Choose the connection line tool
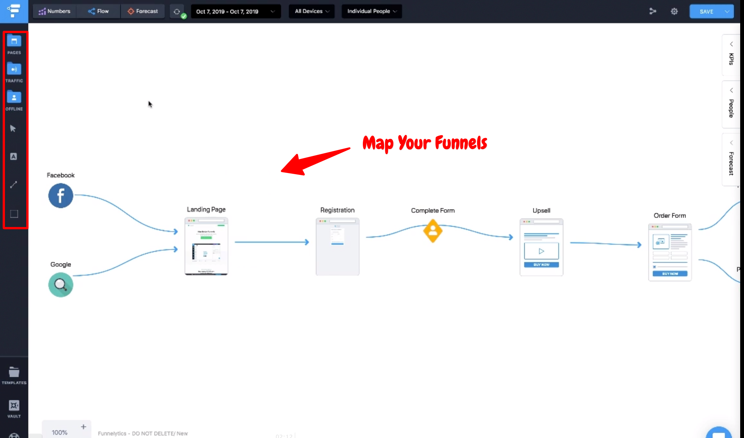 coord(14,185)
